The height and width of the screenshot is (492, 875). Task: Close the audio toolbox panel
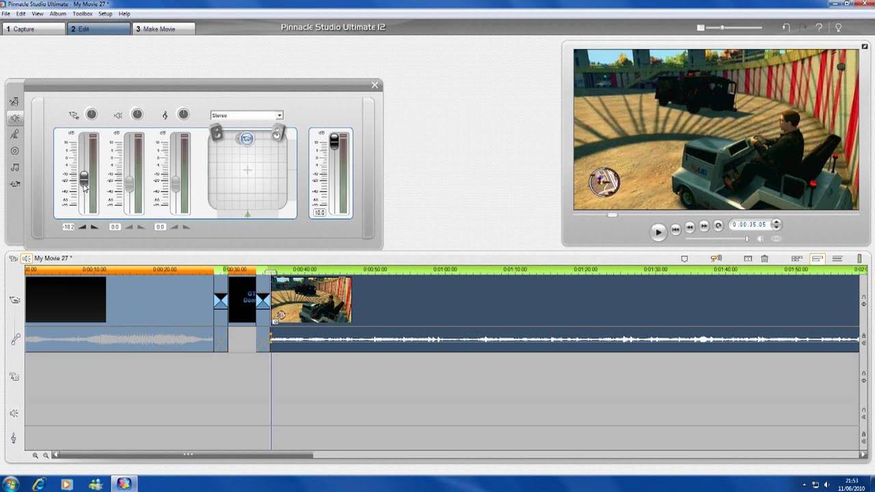(x=375, y=85)
